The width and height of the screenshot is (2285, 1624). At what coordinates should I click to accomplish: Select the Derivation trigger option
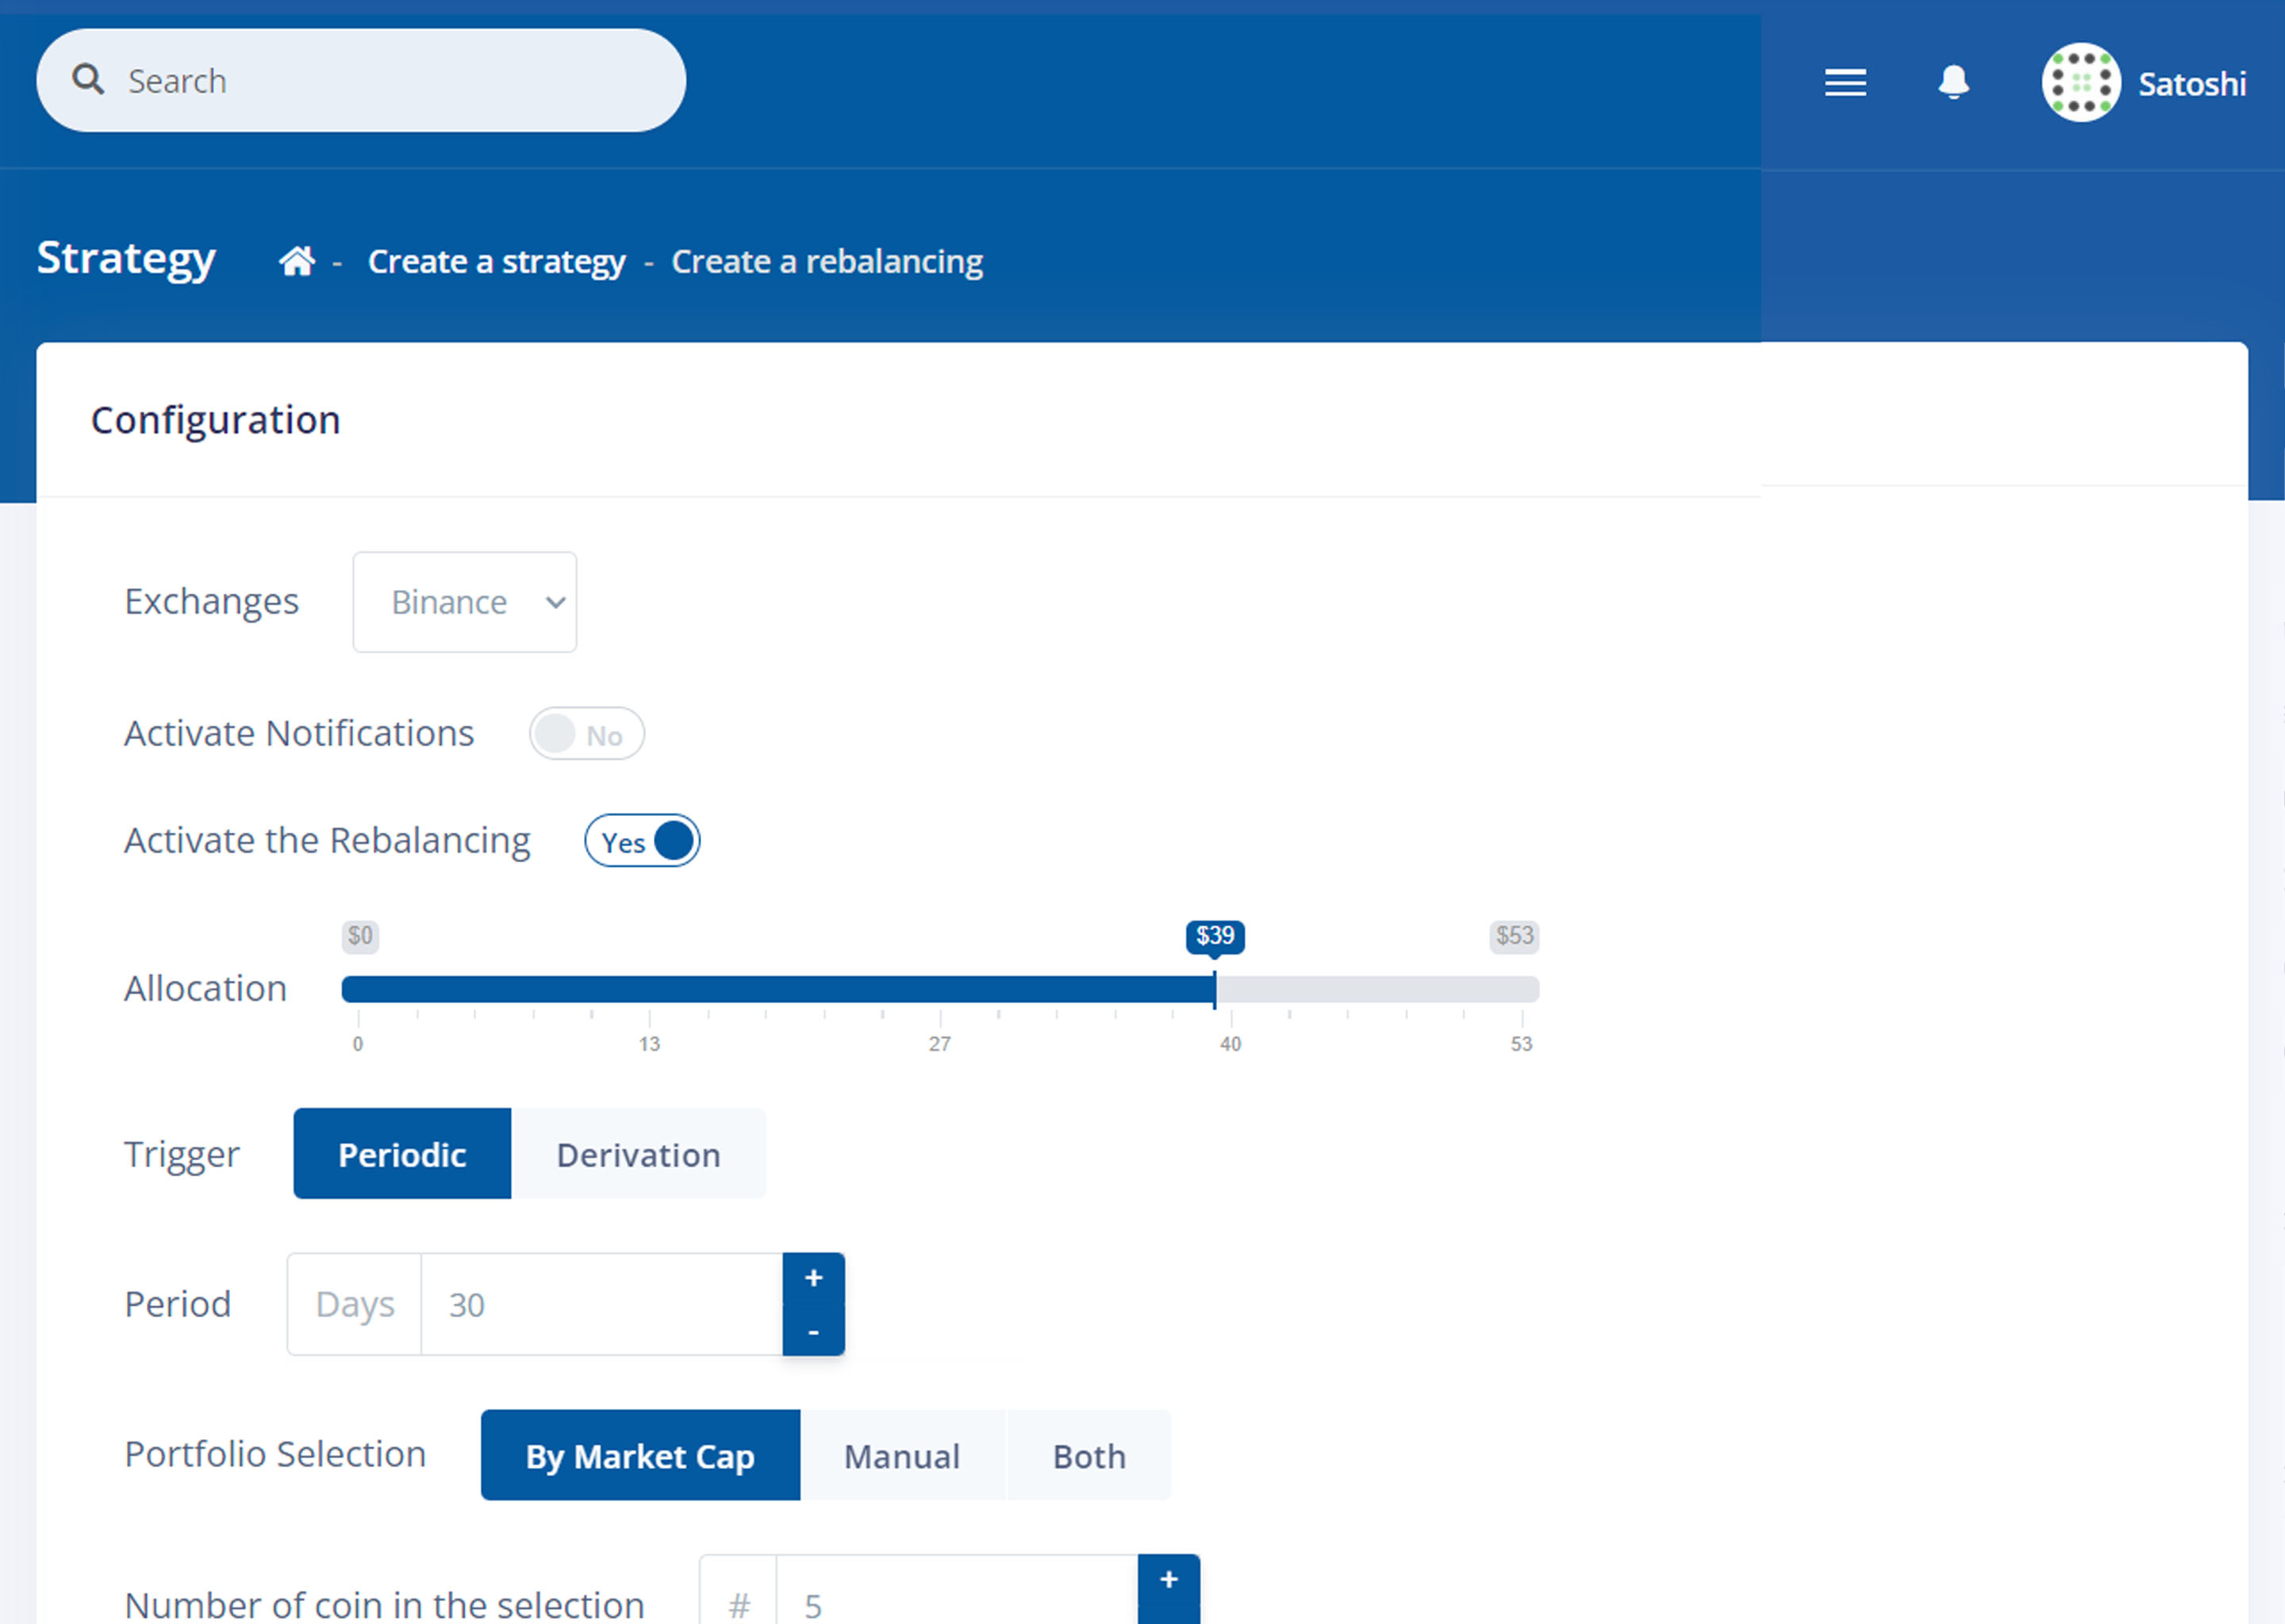click(x=638, y=1154)
